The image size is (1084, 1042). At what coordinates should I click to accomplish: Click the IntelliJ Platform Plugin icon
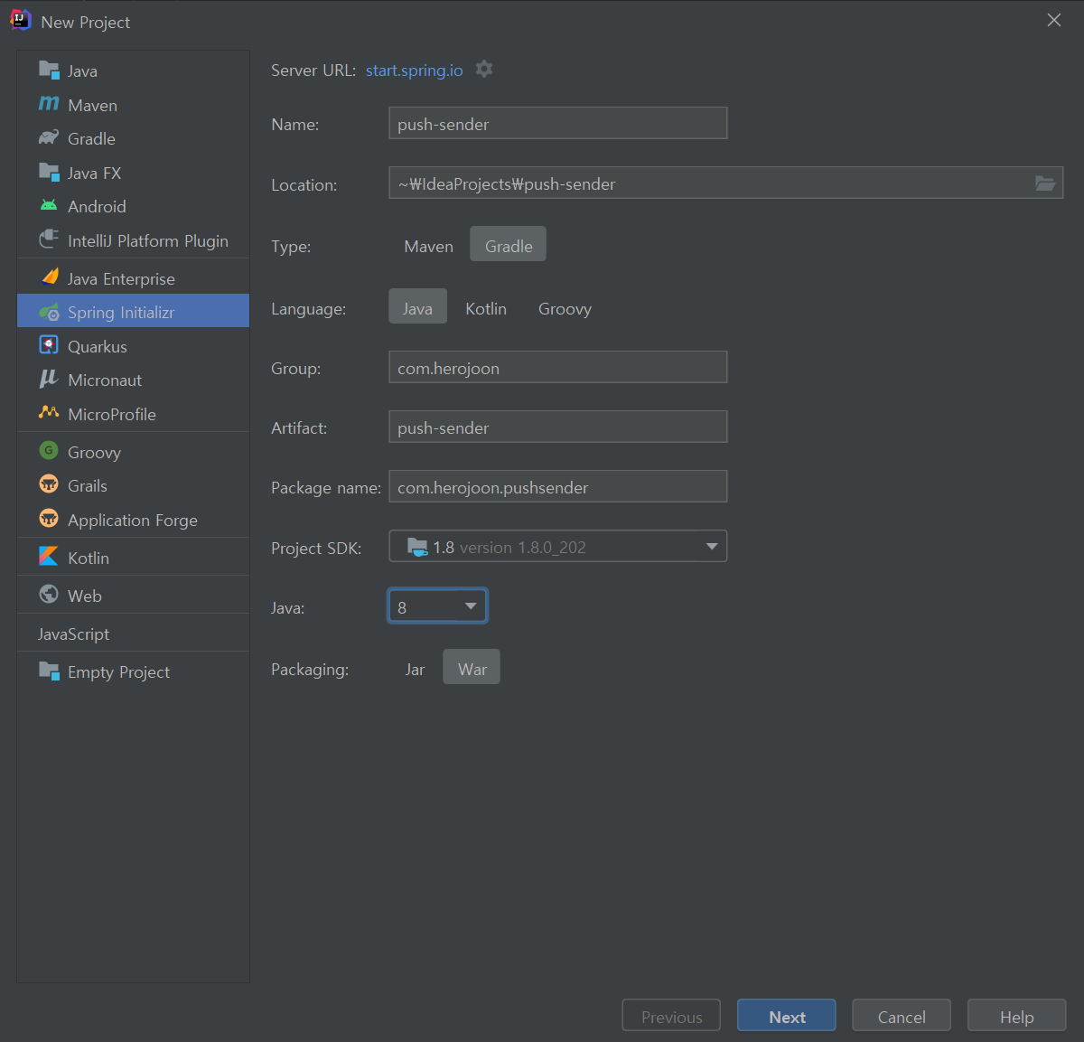tap(49, 239)
